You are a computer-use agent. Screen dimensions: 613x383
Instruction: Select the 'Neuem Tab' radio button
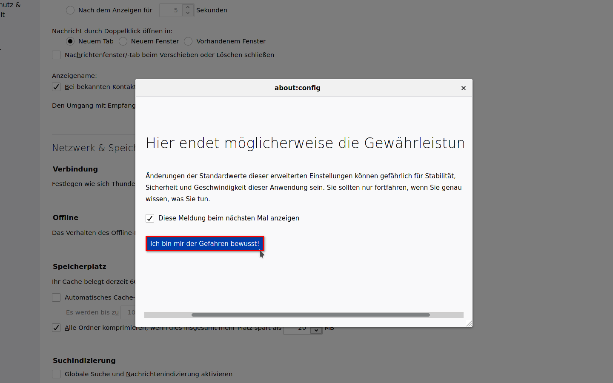(70, 41)
